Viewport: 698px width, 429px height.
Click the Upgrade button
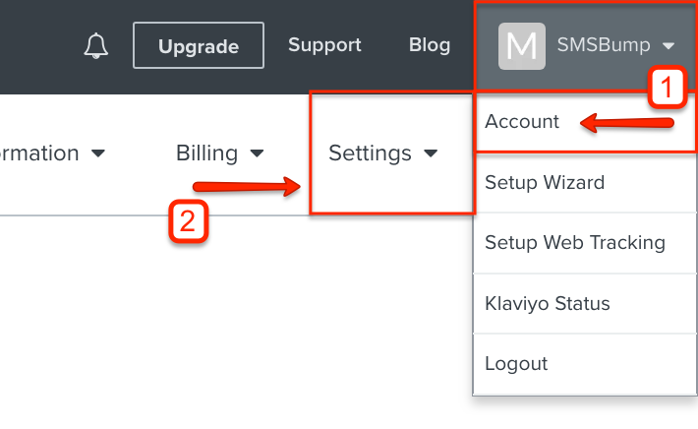pos(198,45)
